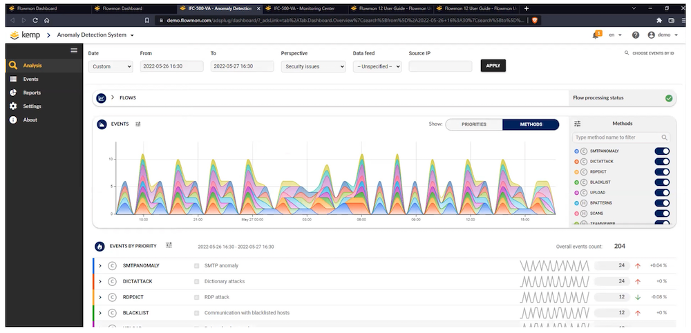
Task: Open the Perspective Security issues dropdown
Action: click(313, 66)
